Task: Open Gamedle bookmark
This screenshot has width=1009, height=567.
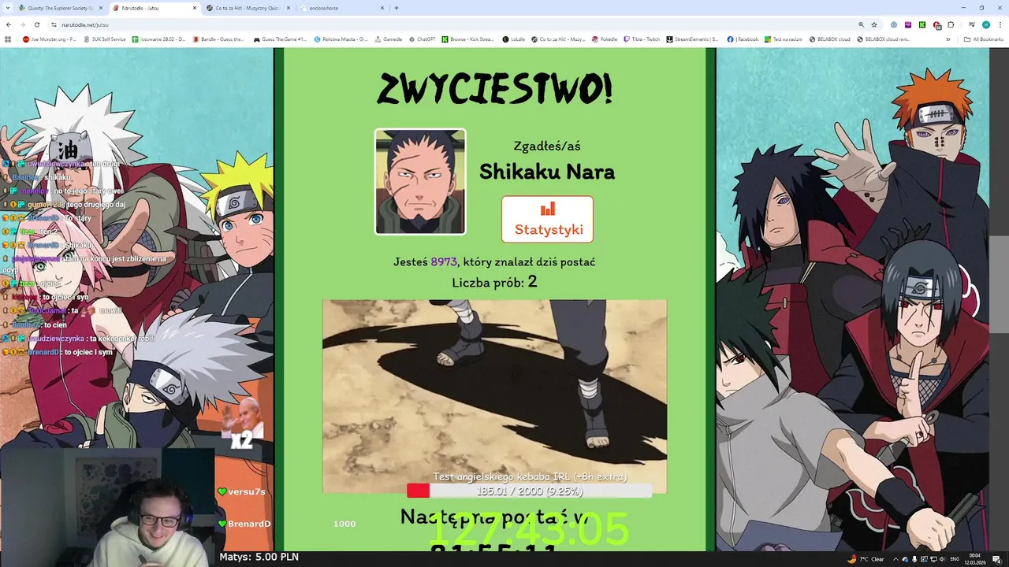Action: point(388,39)
